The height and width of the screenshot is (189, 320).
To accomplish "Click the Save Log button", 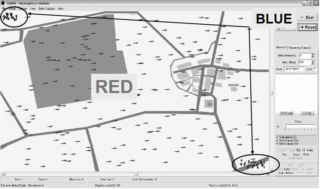I will coord(286,113).
